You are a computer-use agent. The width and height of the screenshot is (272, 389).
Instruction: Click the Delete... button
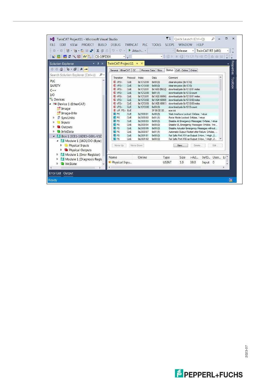point(198,145)
